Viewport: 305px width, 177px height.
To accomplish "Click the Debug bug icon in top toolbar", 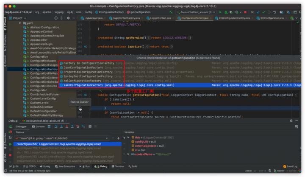I will point(226,12).
